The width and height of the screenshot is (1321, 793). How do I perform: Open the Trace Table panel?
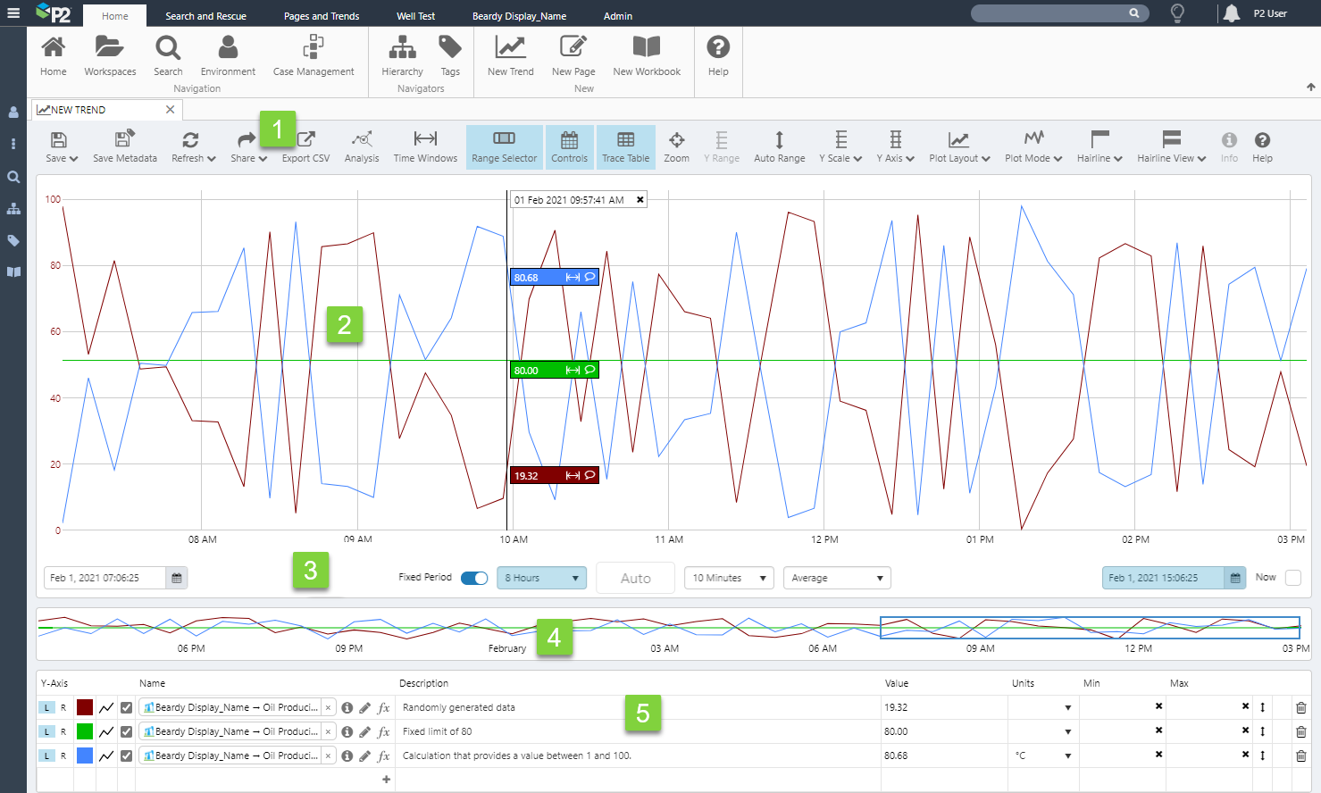point(625,146)
